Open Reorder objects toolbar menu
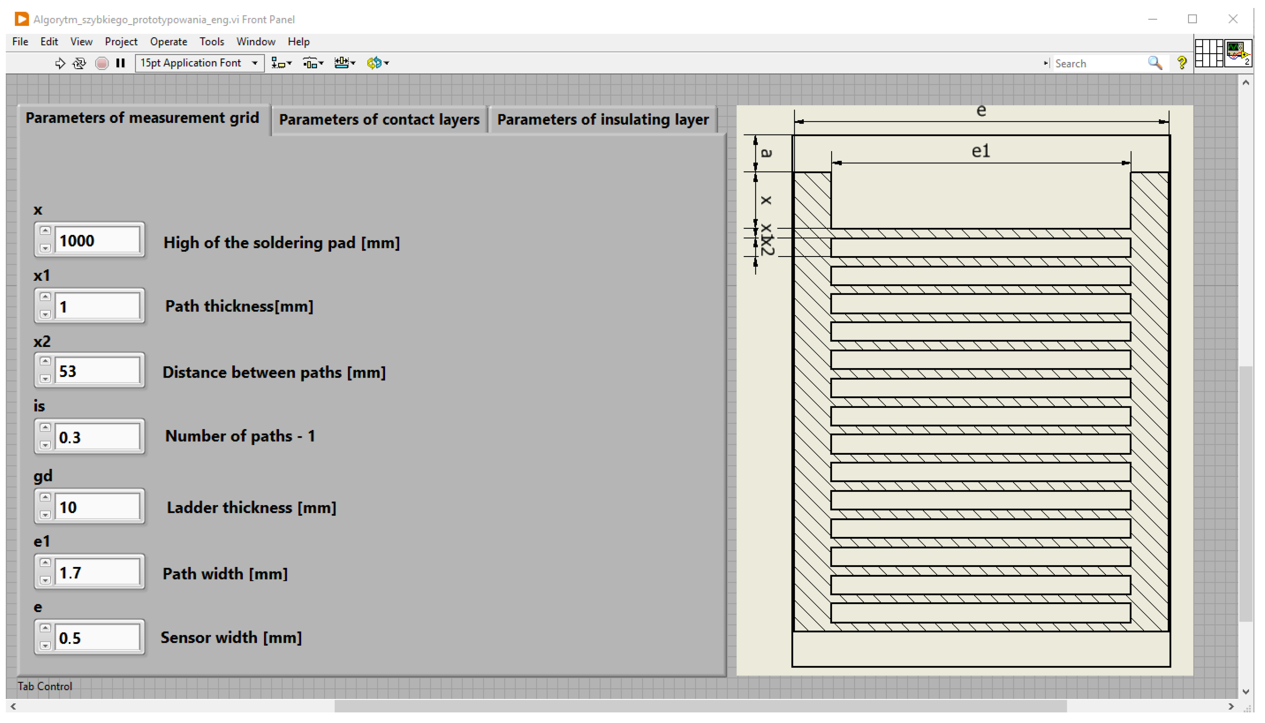This screenshot has height=723, width=1265. [378, 63]
